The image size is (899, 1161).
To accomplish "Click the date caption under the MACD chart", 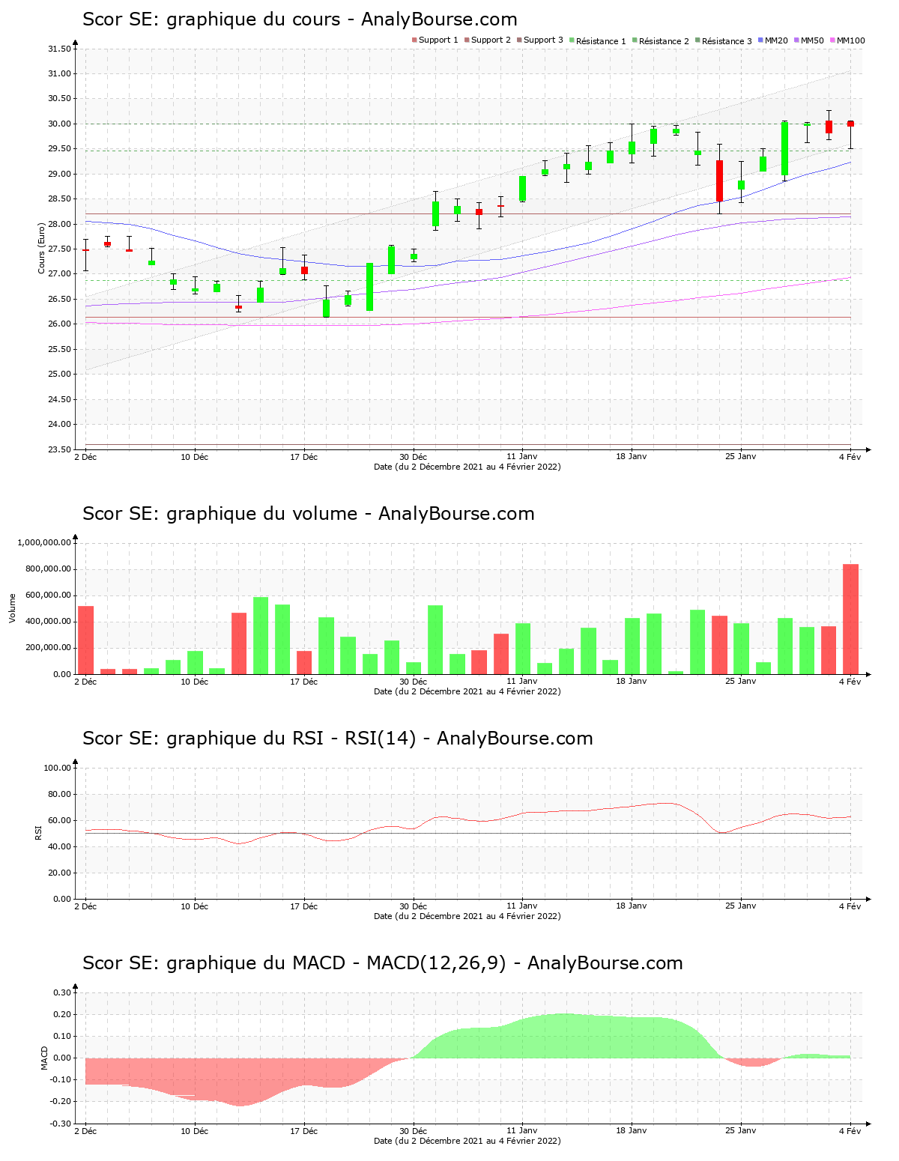I will click(x=467, y=1141).
